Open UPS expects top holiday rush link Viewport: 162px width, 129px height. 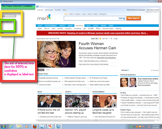74,81
